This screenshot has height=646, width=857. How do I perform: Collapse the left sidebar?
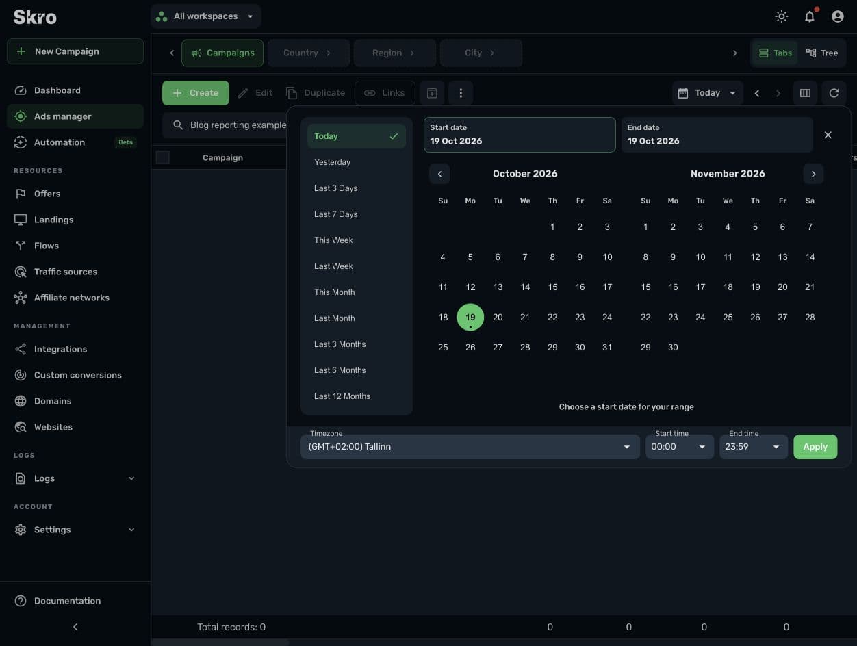pos(75,627)
